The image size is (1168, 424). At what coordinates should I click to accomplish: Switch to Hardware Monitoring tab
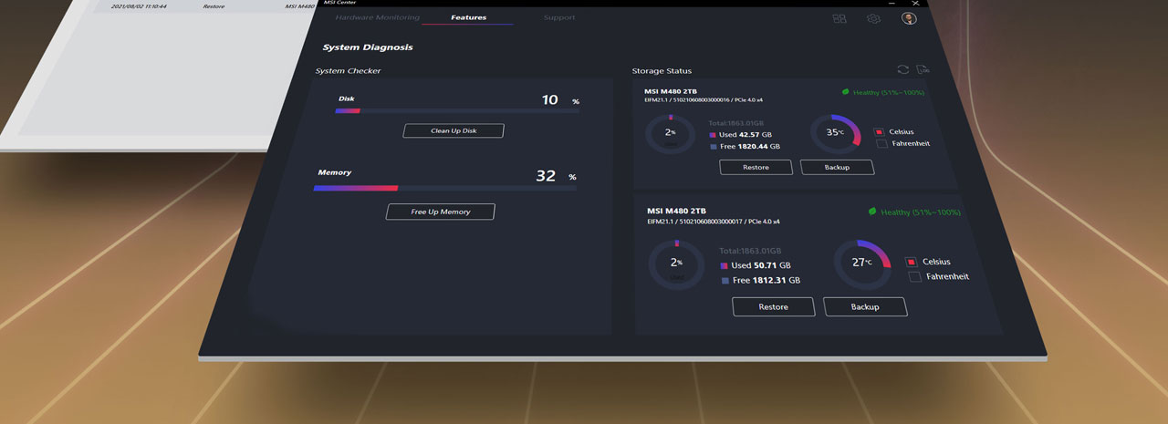tap(377, 18)
